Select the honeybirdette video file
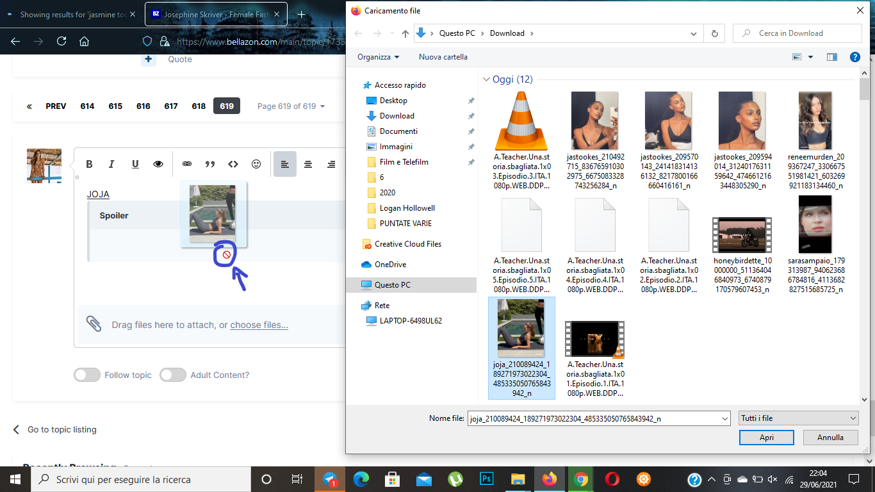This screenshot has width=875, height=492. 741,256
